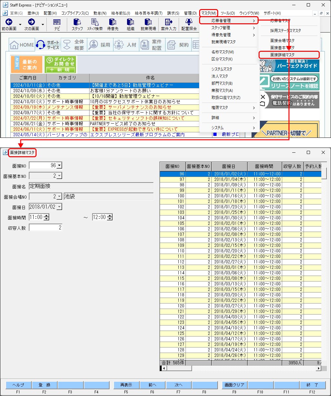Screen dimensions: 331x396
Task: Open the 面接NO dropdown
Action: (59, 165)
